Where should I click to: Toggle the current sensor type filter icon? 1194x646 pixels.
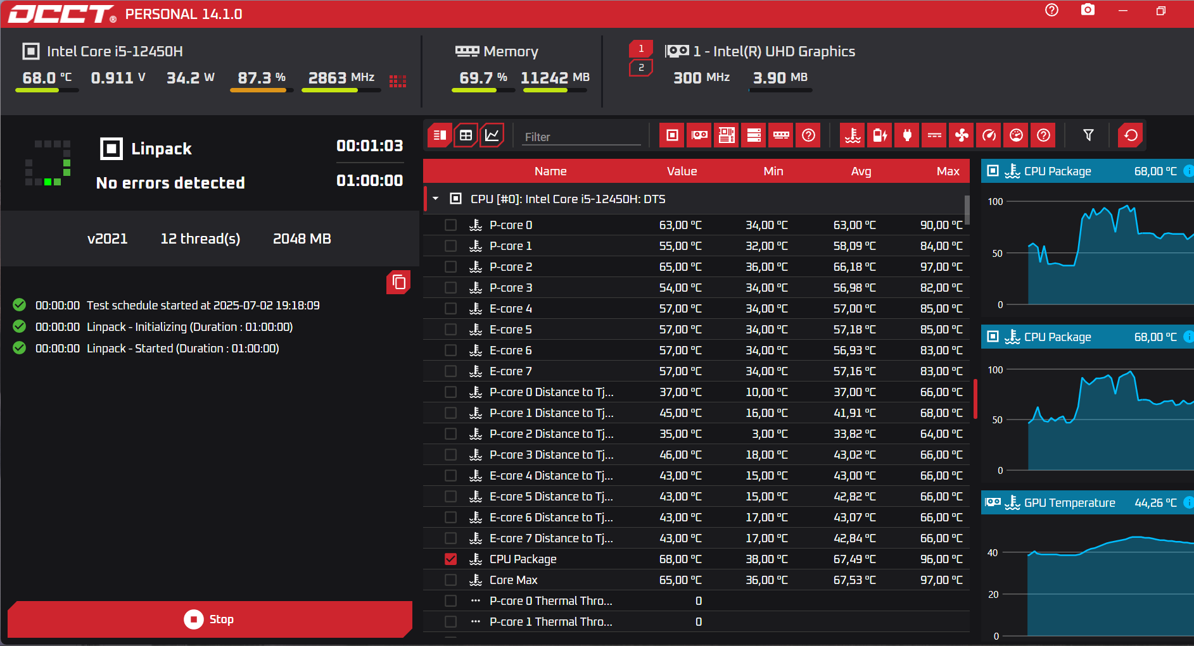(935, 135)
